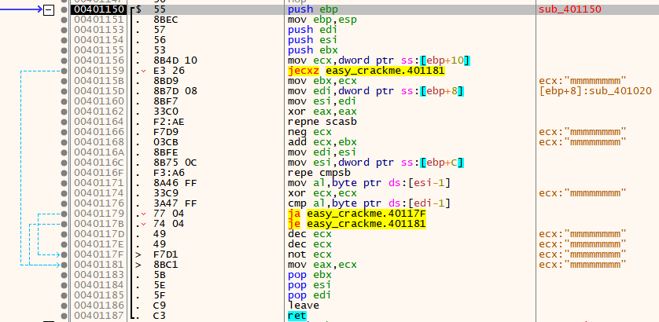Toggle breakpoint dot at address 00401159
This screenshot has width=659, height=322.
[64, 71]
